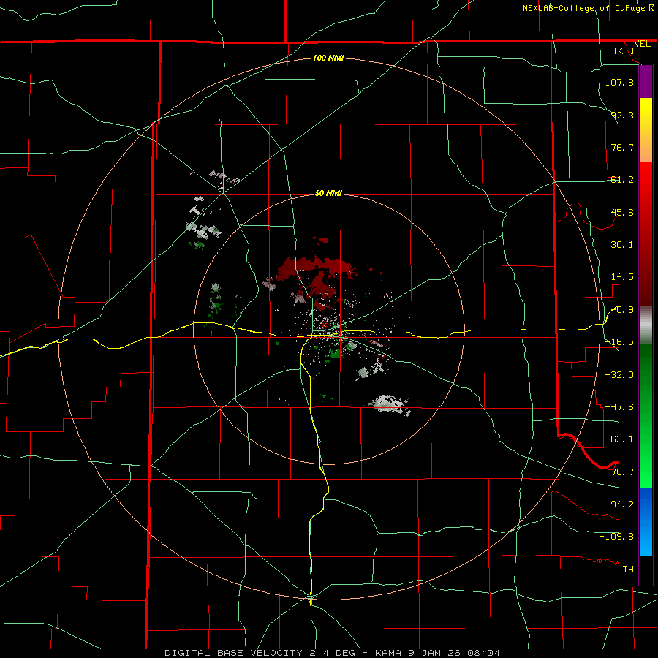
Task: Select the -0.9 scale value
Action: coord(622,310)
